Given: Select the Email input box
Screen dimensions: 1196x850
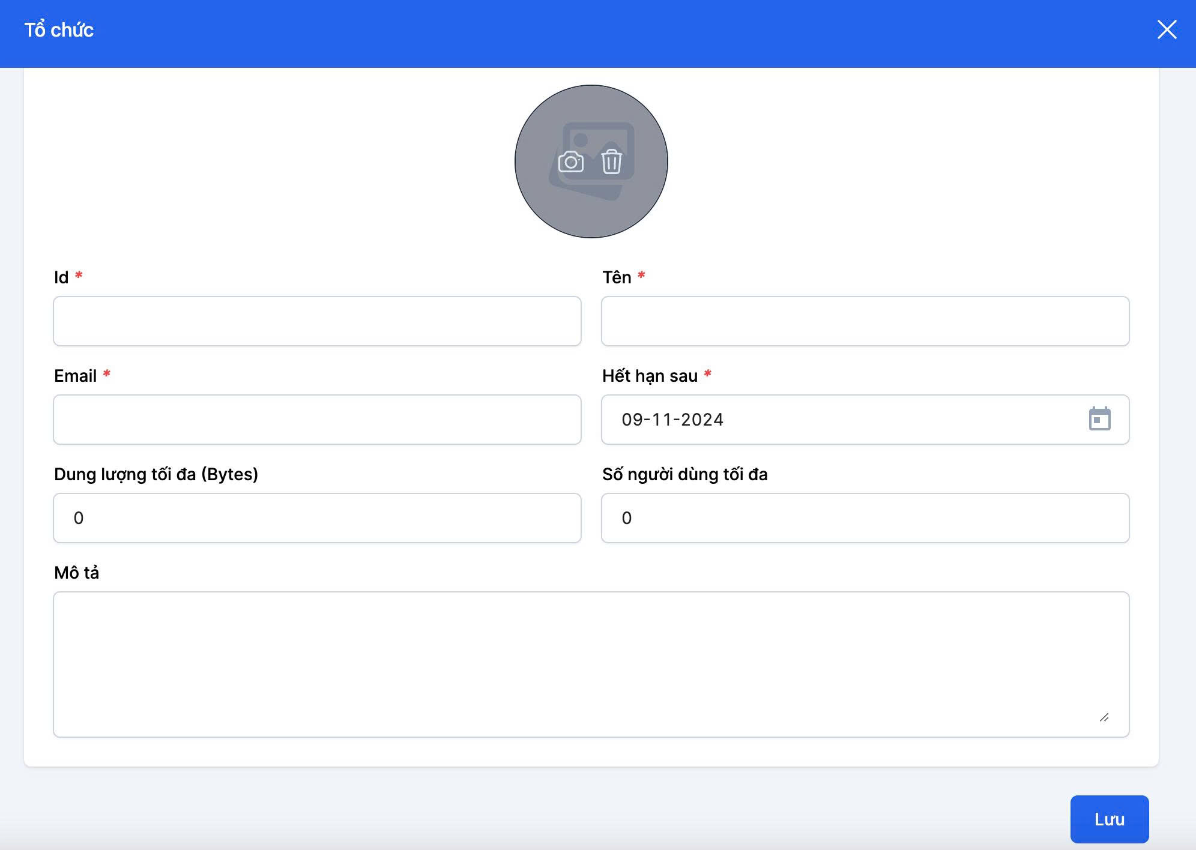Looking at the screenshot, I should click(x=317, y=420).
